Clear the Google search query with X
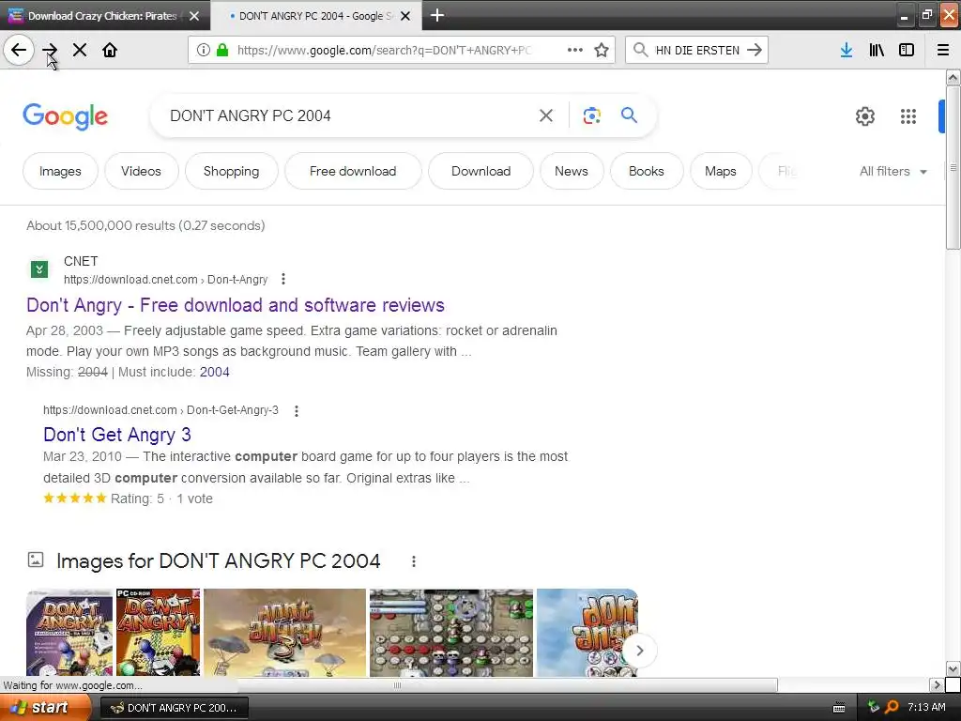Viewport: 961px width, 721px height. 546,115
